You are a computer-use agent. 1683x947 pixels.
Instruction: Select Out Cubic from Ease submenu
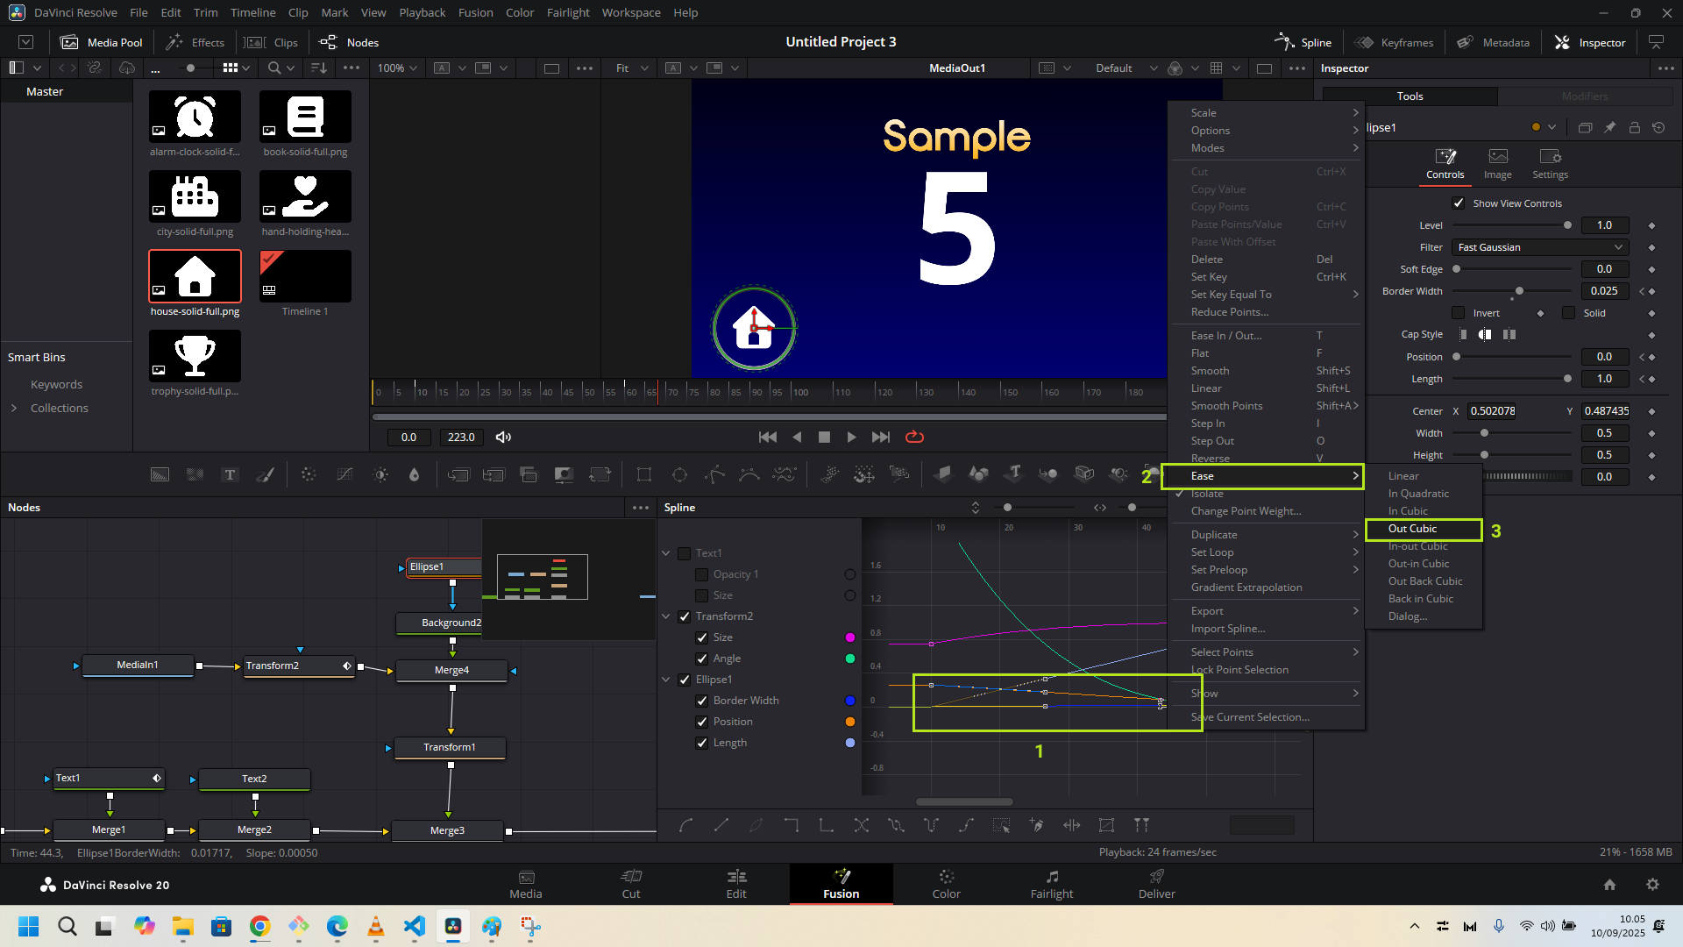tap(1412, 529)
